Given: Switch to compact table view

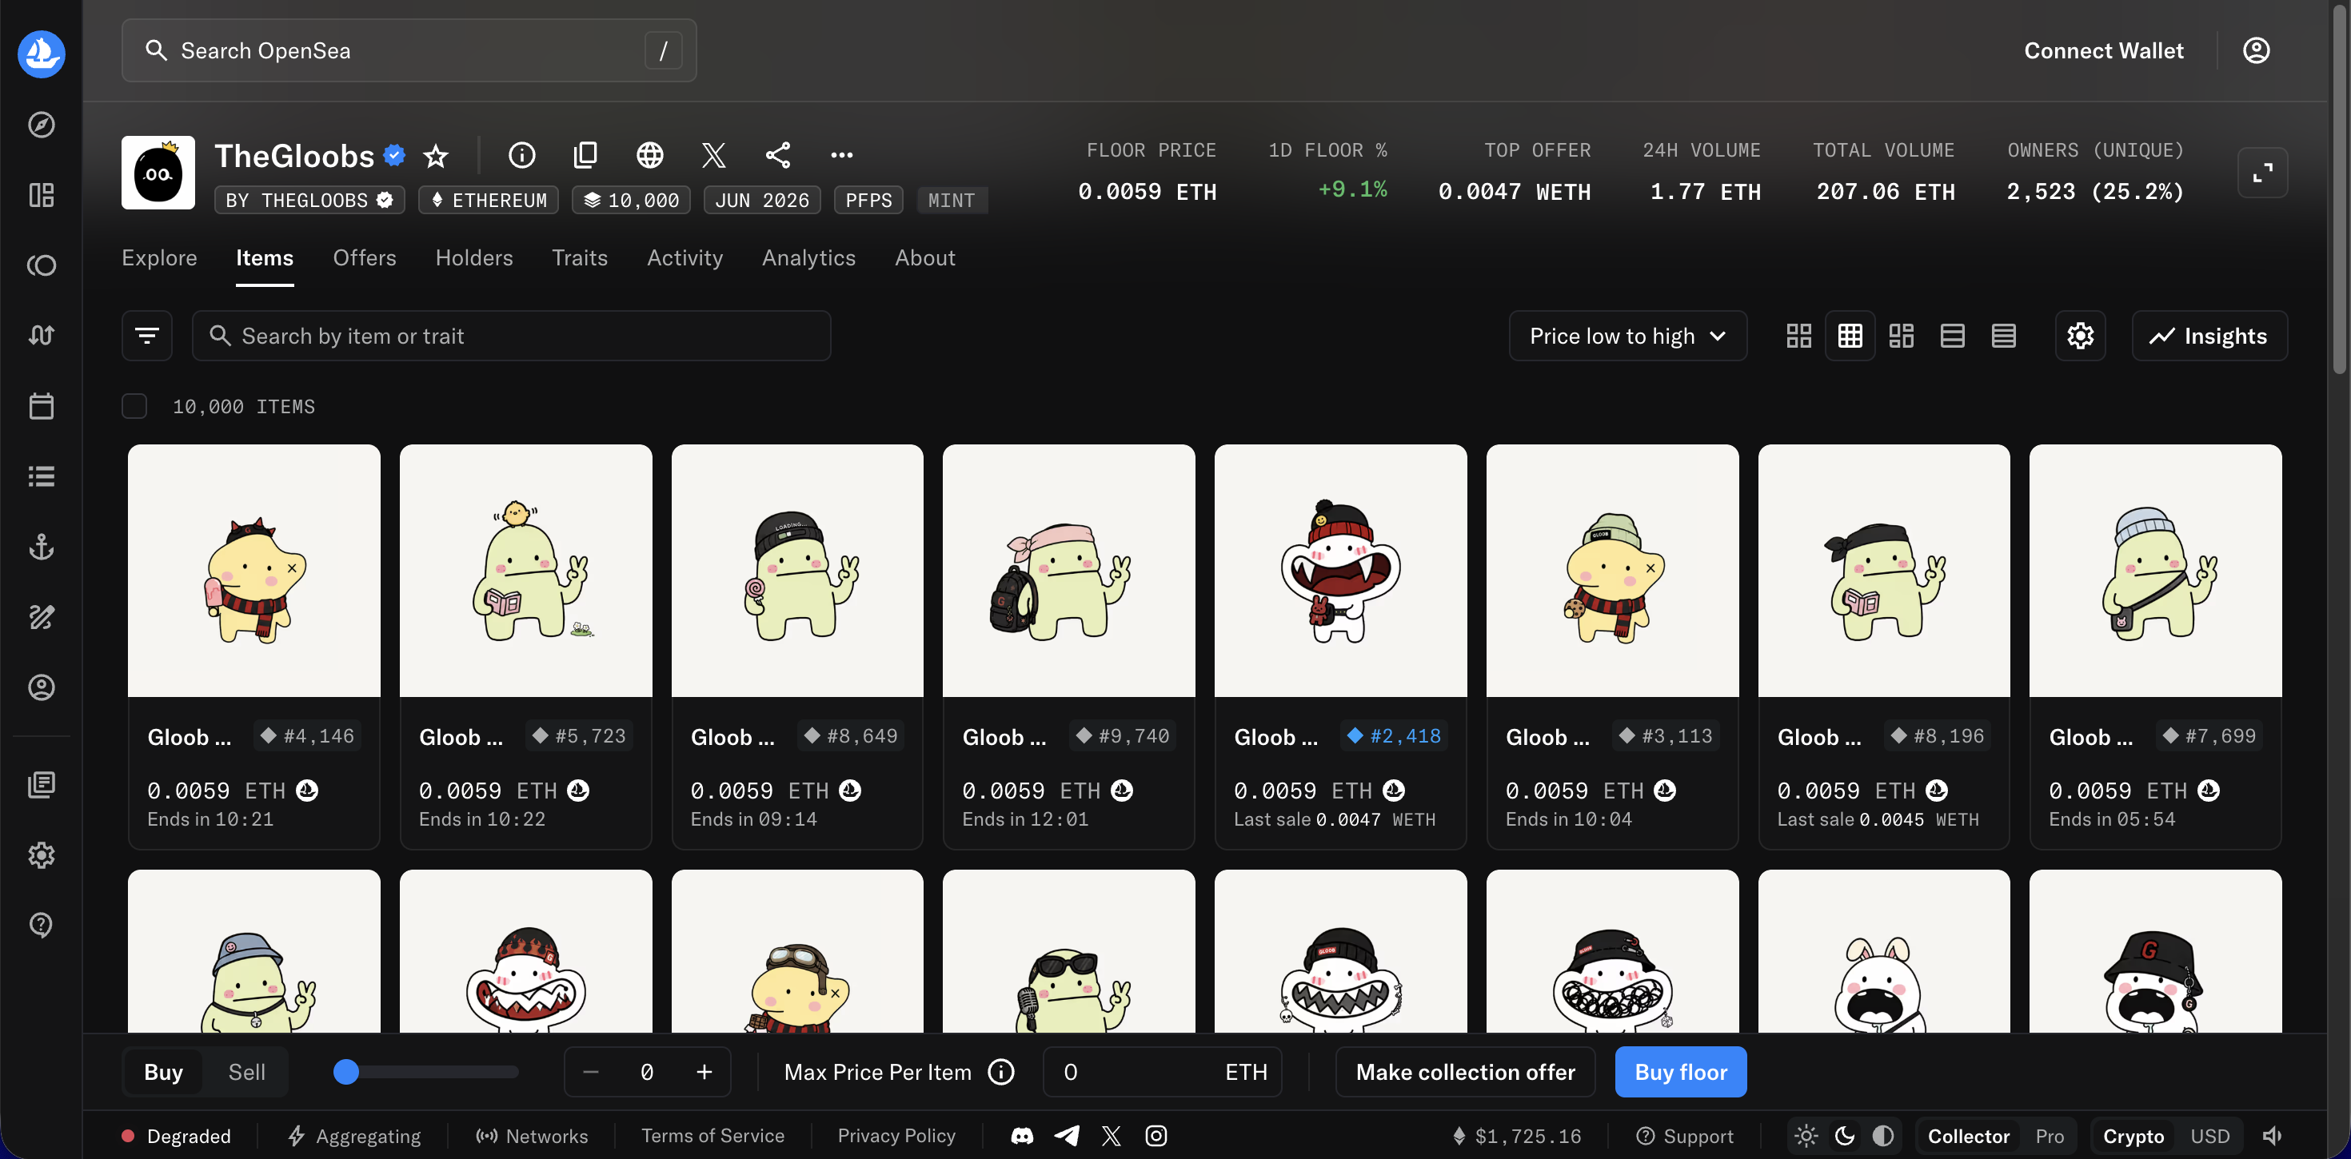Looking at the screenshot, I should coord(2003,336).
